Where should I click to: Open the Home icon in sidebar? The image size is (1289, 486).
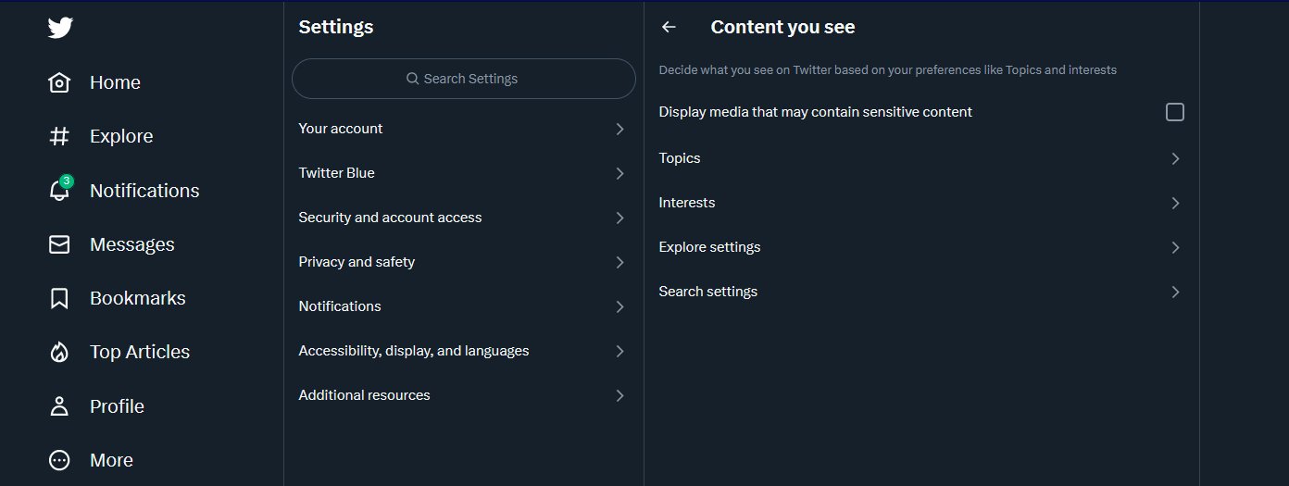(59, 82)
